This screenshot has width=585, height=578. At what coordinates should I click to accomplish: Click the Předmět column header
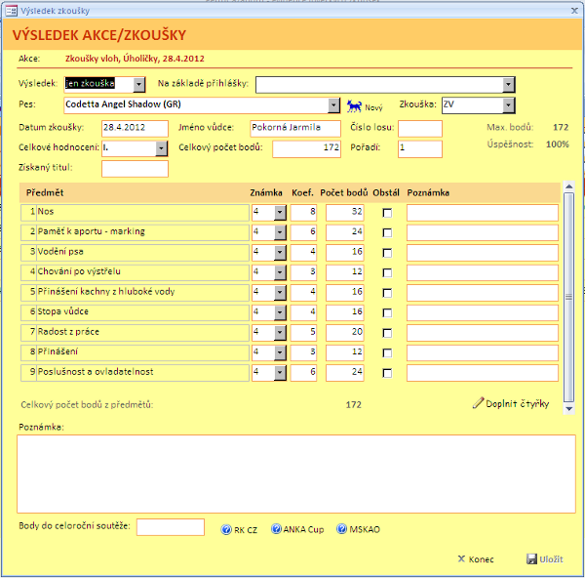(45, 192)
